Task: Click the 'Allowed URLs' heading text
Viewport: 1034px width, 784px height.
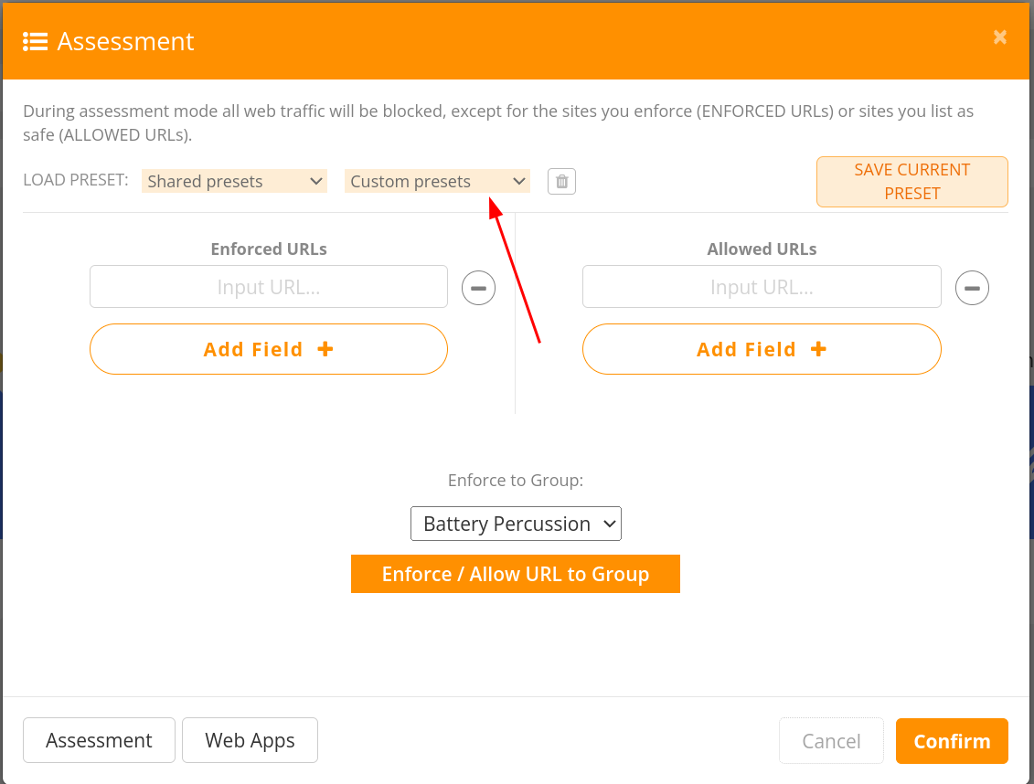Action: [x=762, y=249]
